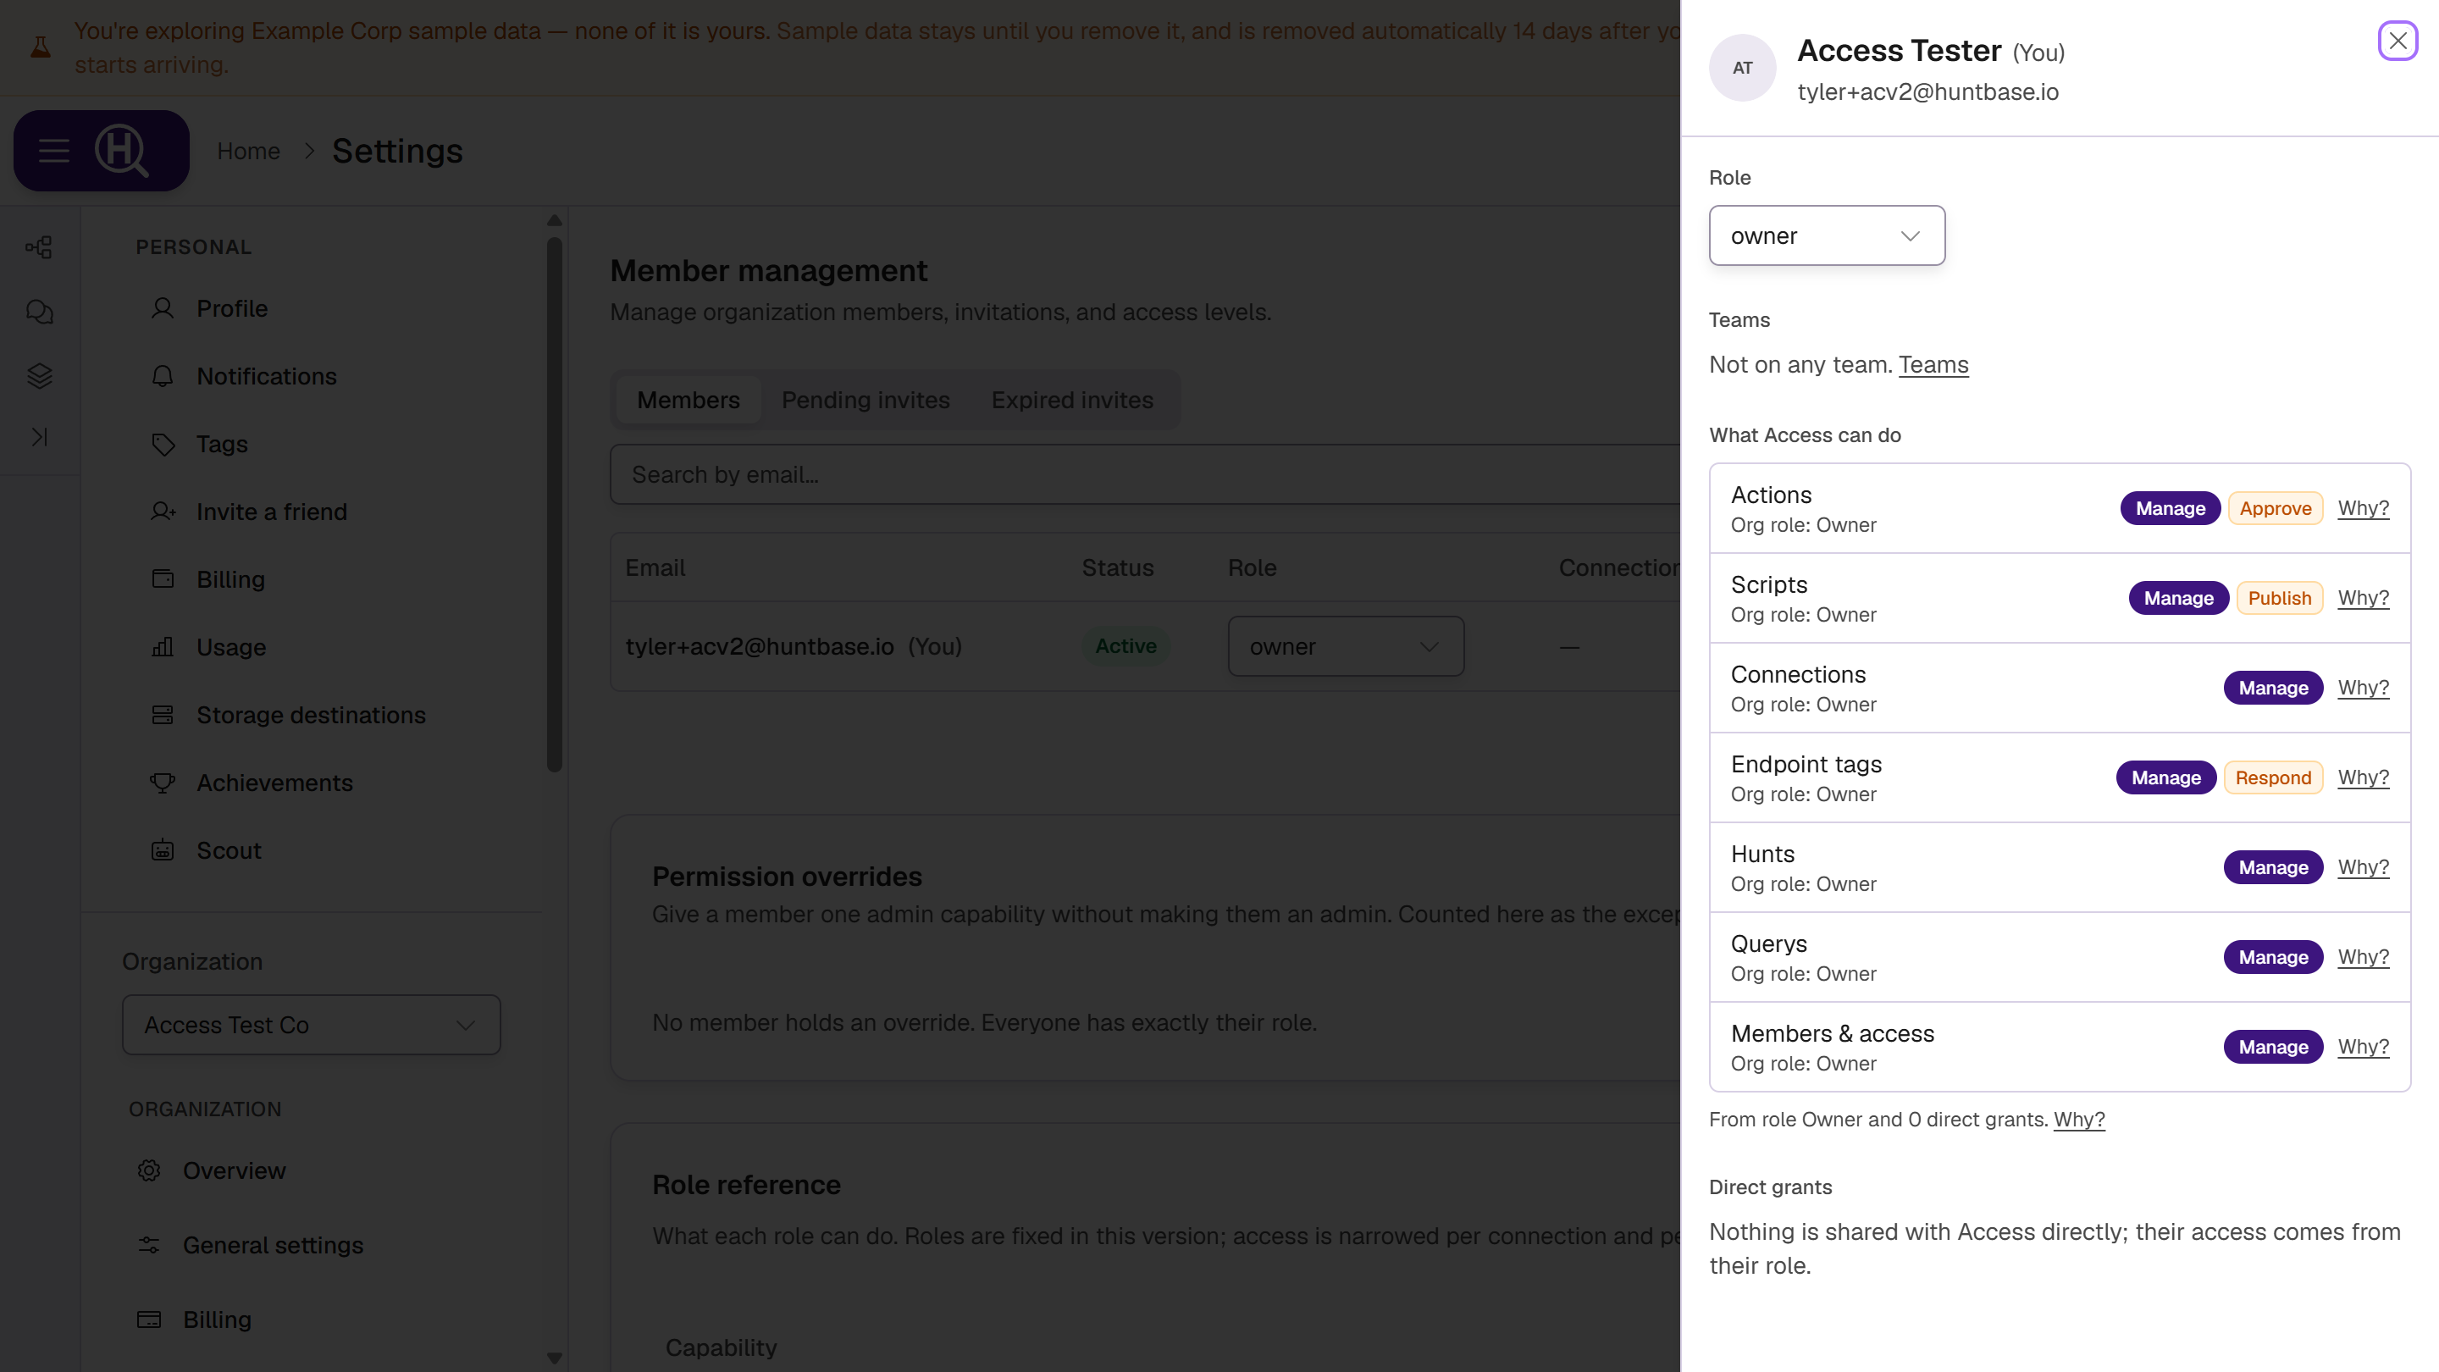Click the General settings sliders icon
Screen dimensions: 2439x1372
pos(149,1245)
